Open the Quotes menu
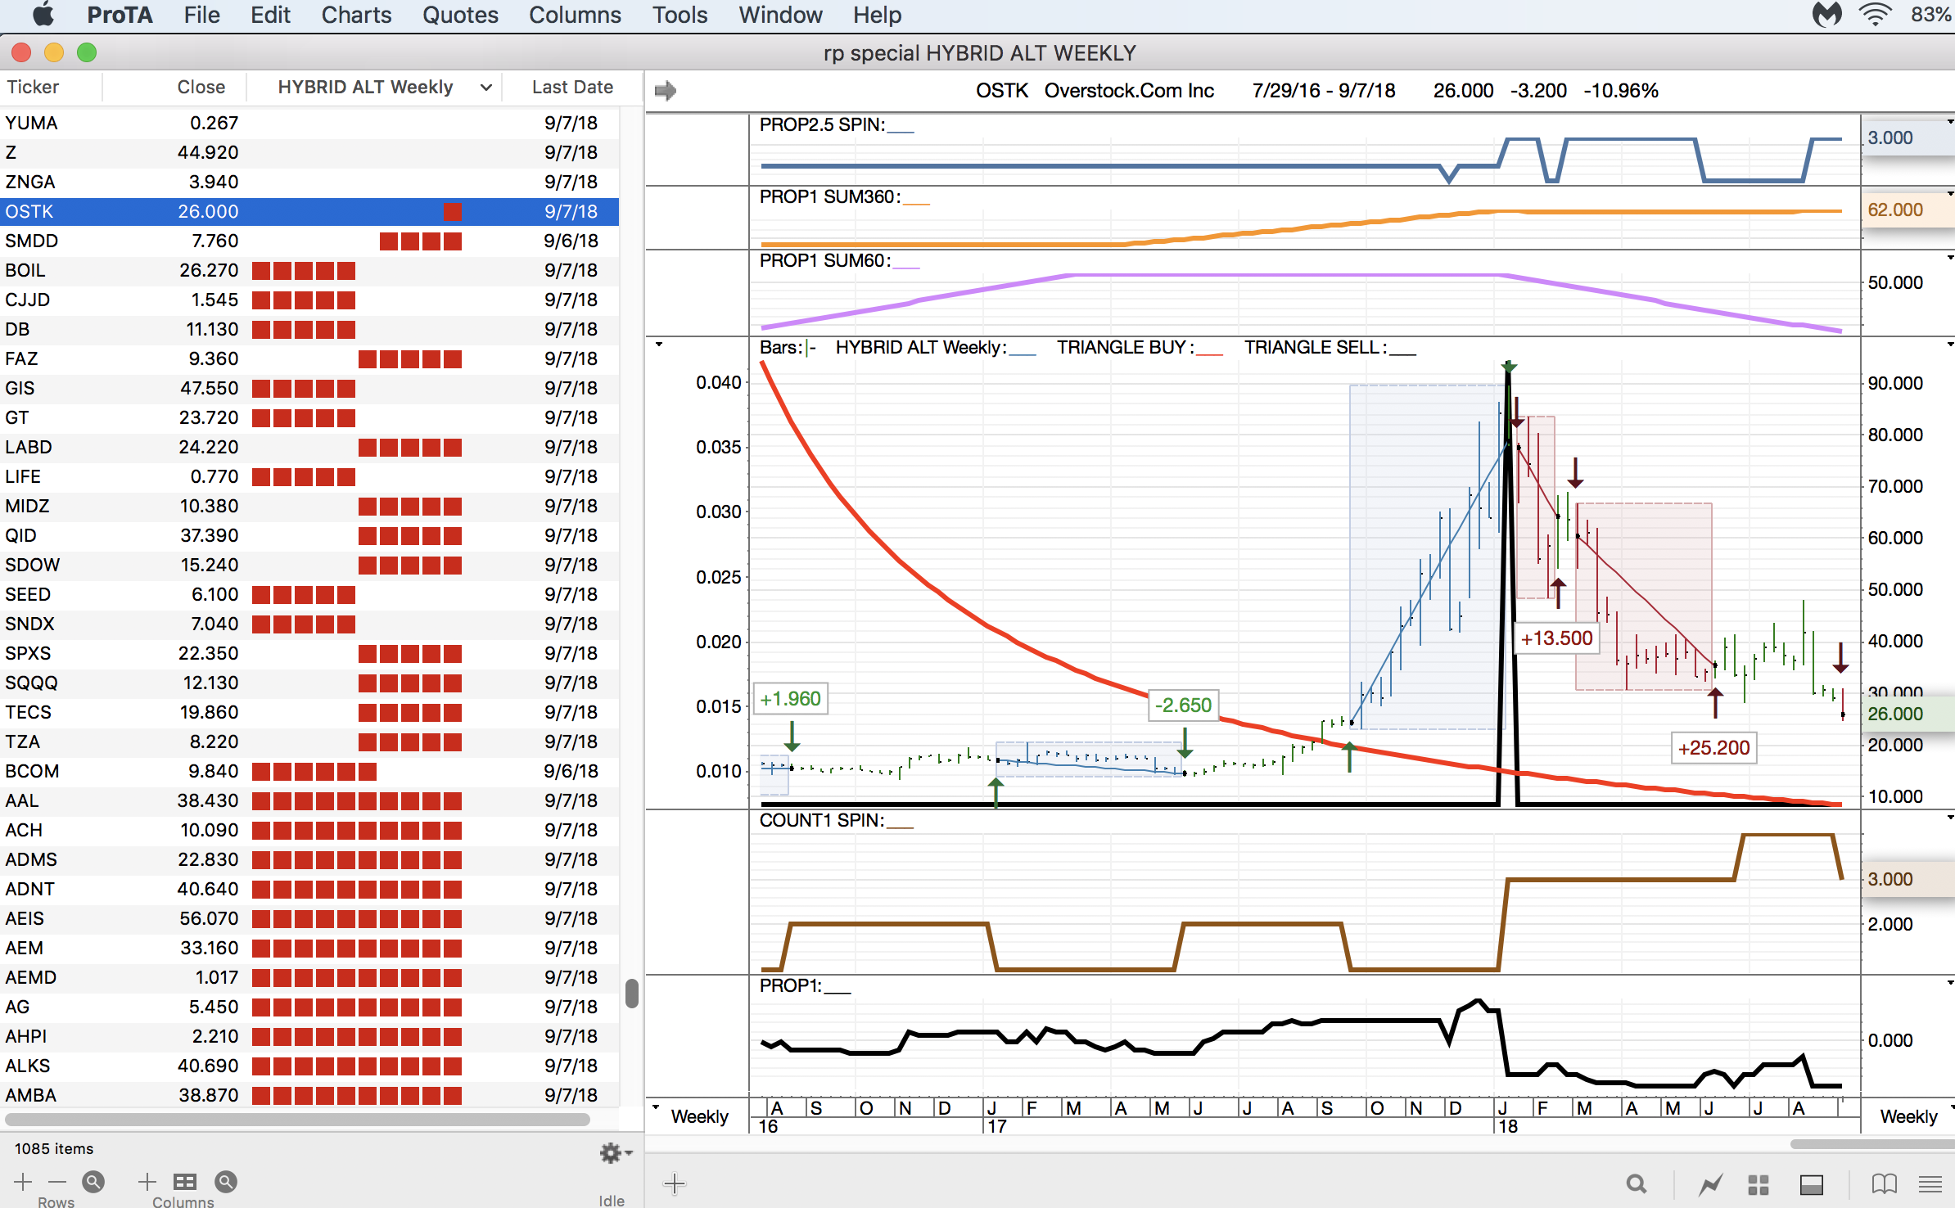The image size is (1955, 1208). tap(461, 15)
